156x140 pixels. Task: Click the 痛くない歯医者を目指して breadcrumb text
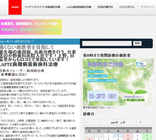pyautogui.click(x=20, y=42)
